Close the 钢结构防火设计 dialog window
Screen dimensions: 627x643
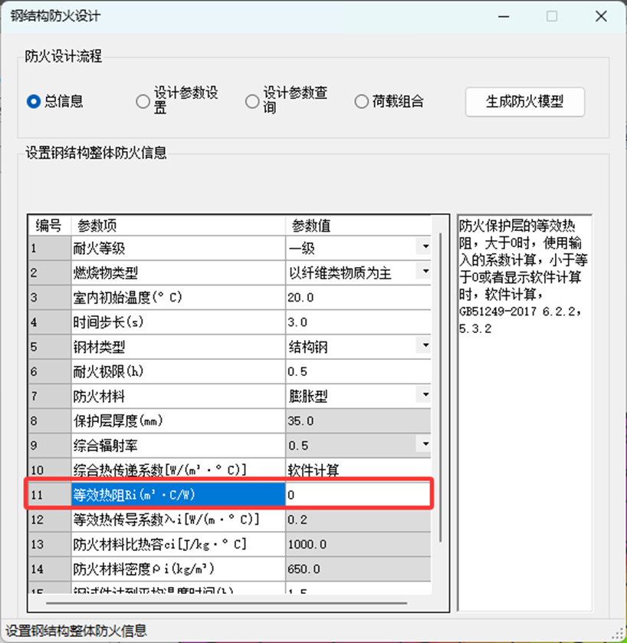(601, 16)
